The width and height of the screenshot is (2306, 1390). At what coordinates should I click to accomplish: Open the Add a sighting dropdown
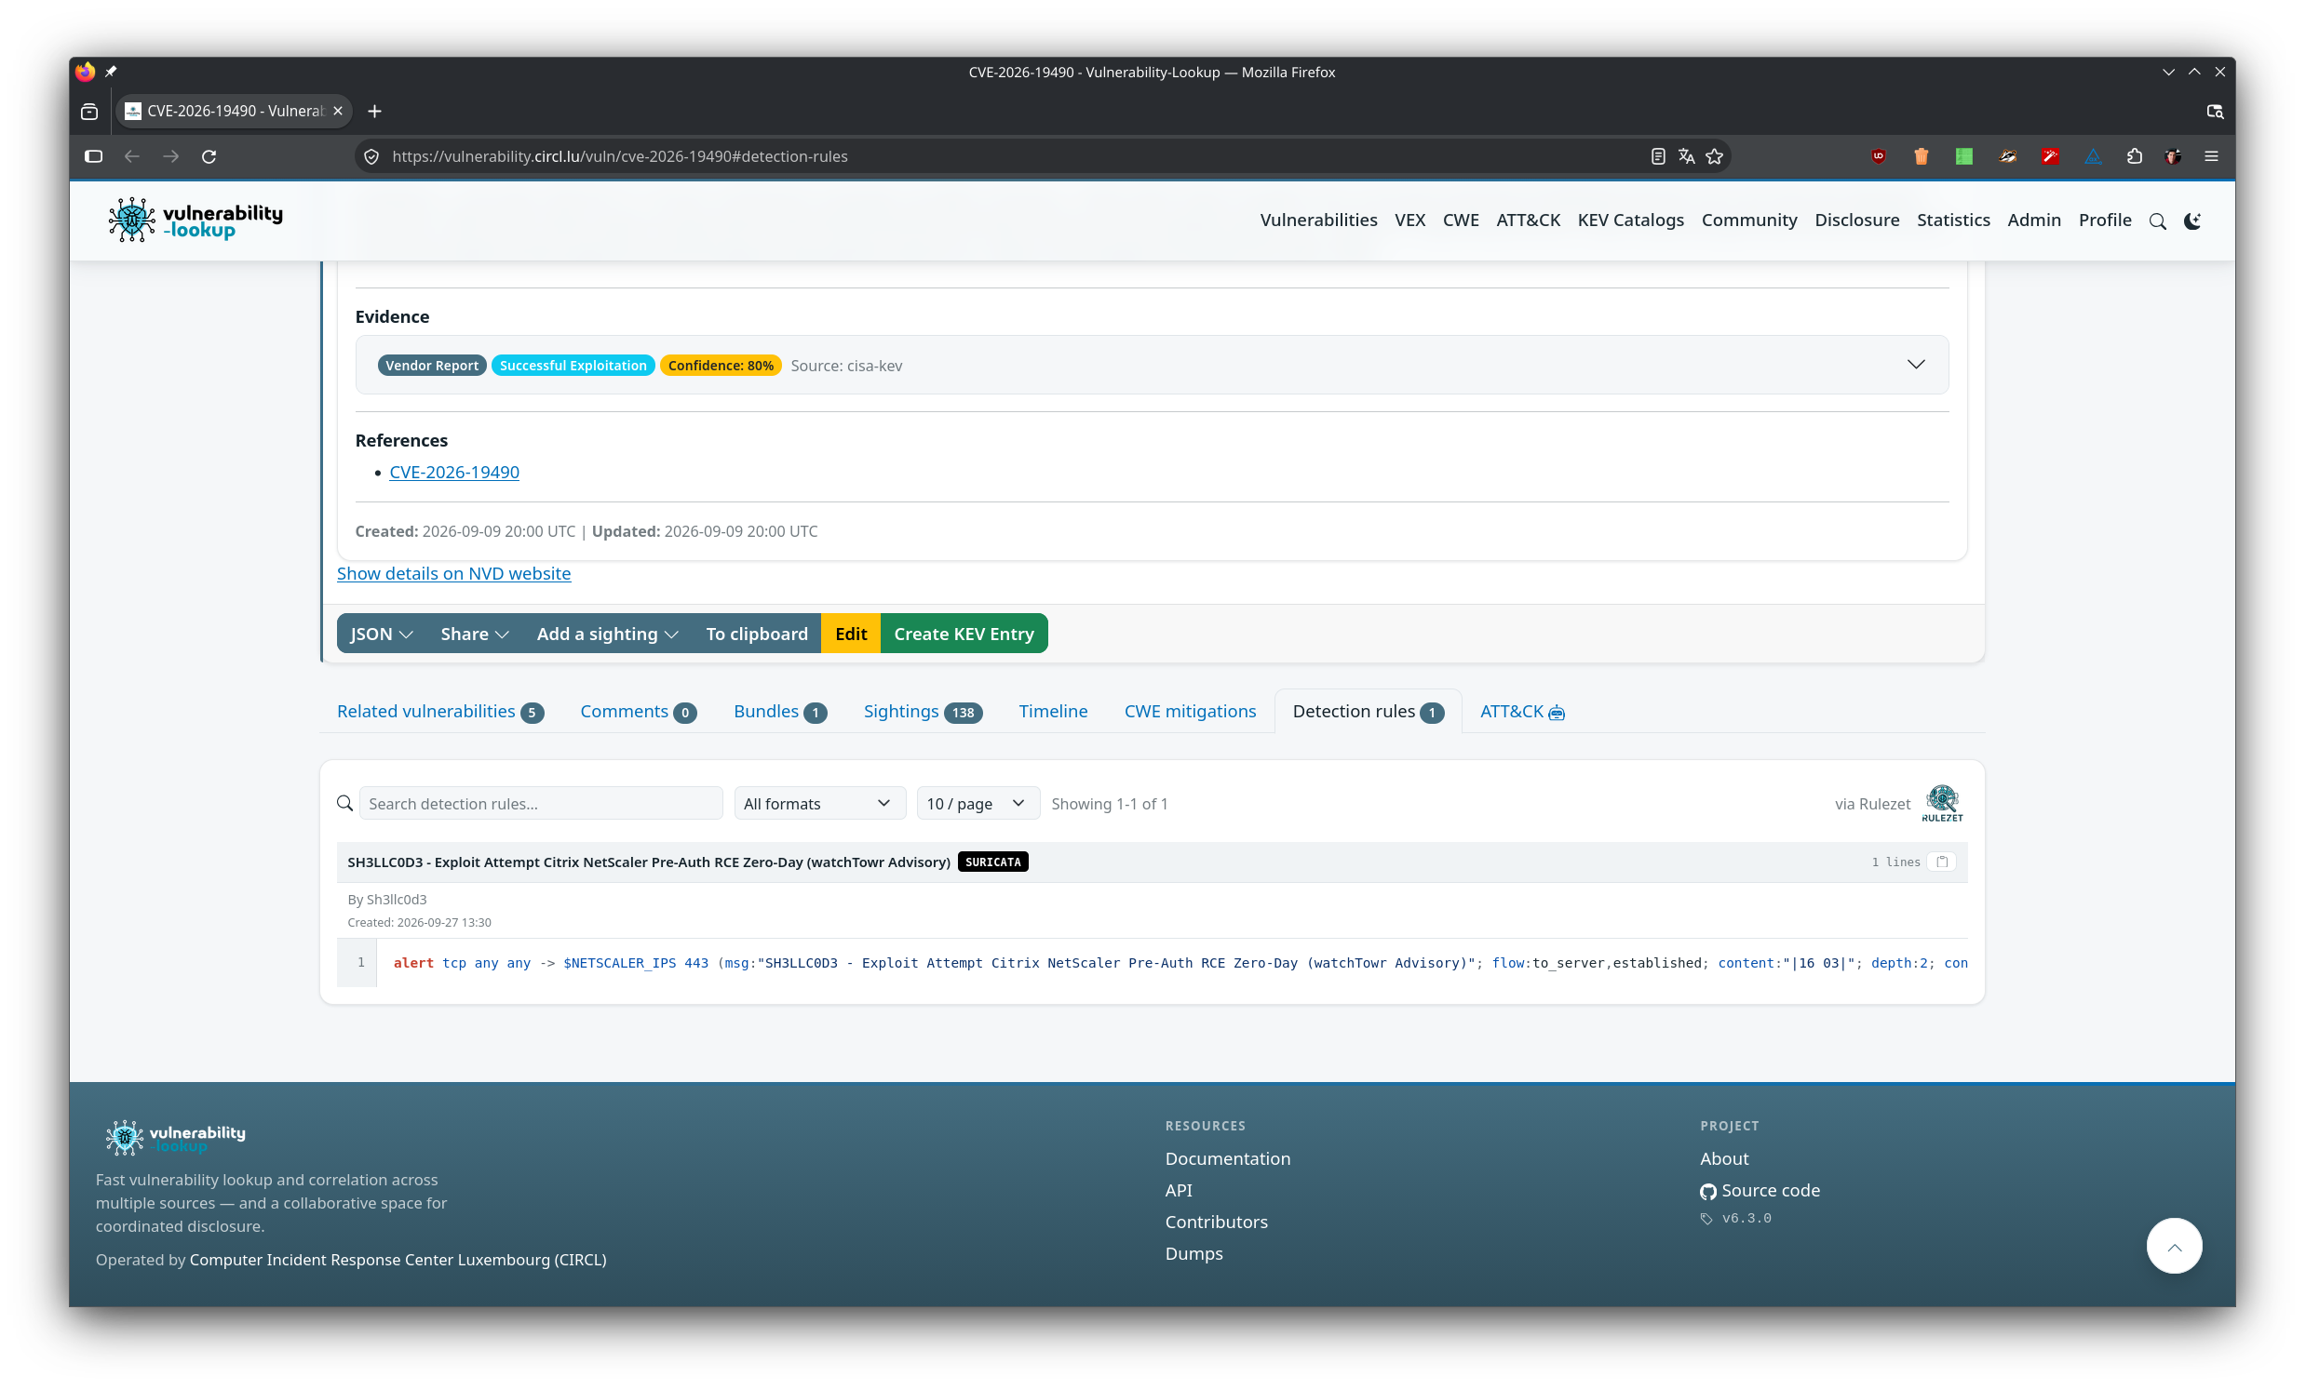(607, 634)
